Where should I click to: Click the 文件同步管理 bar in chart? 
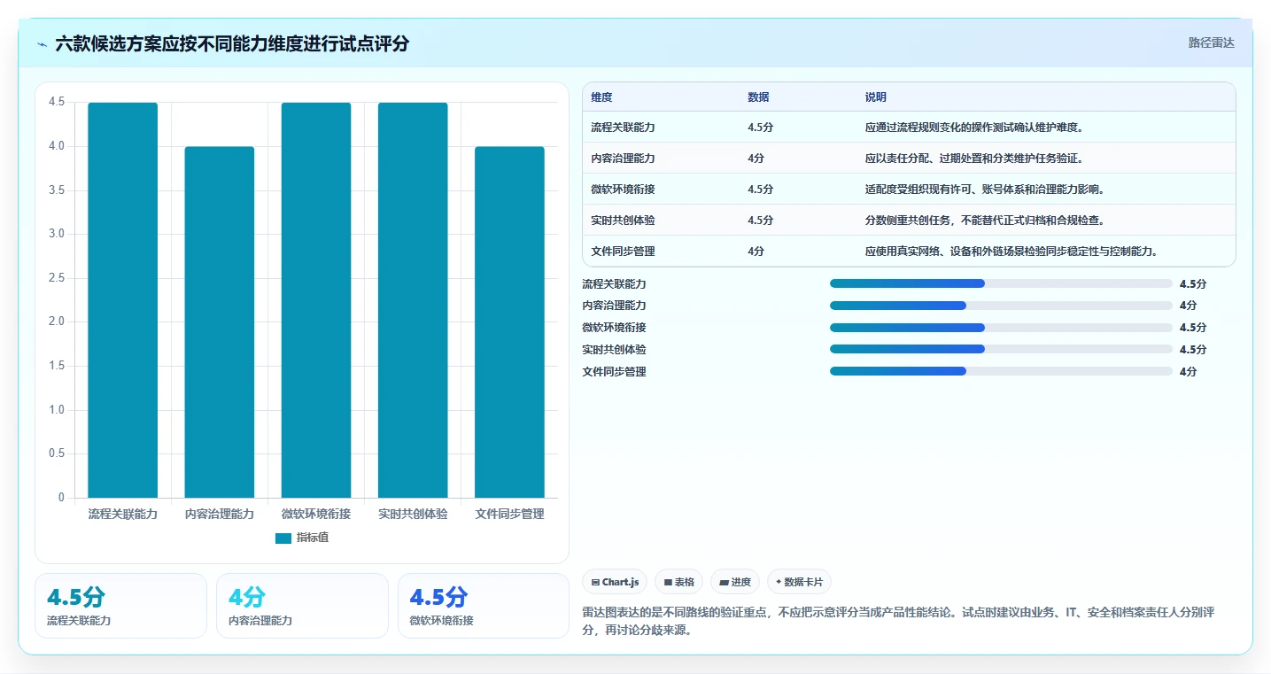point(509,322)
